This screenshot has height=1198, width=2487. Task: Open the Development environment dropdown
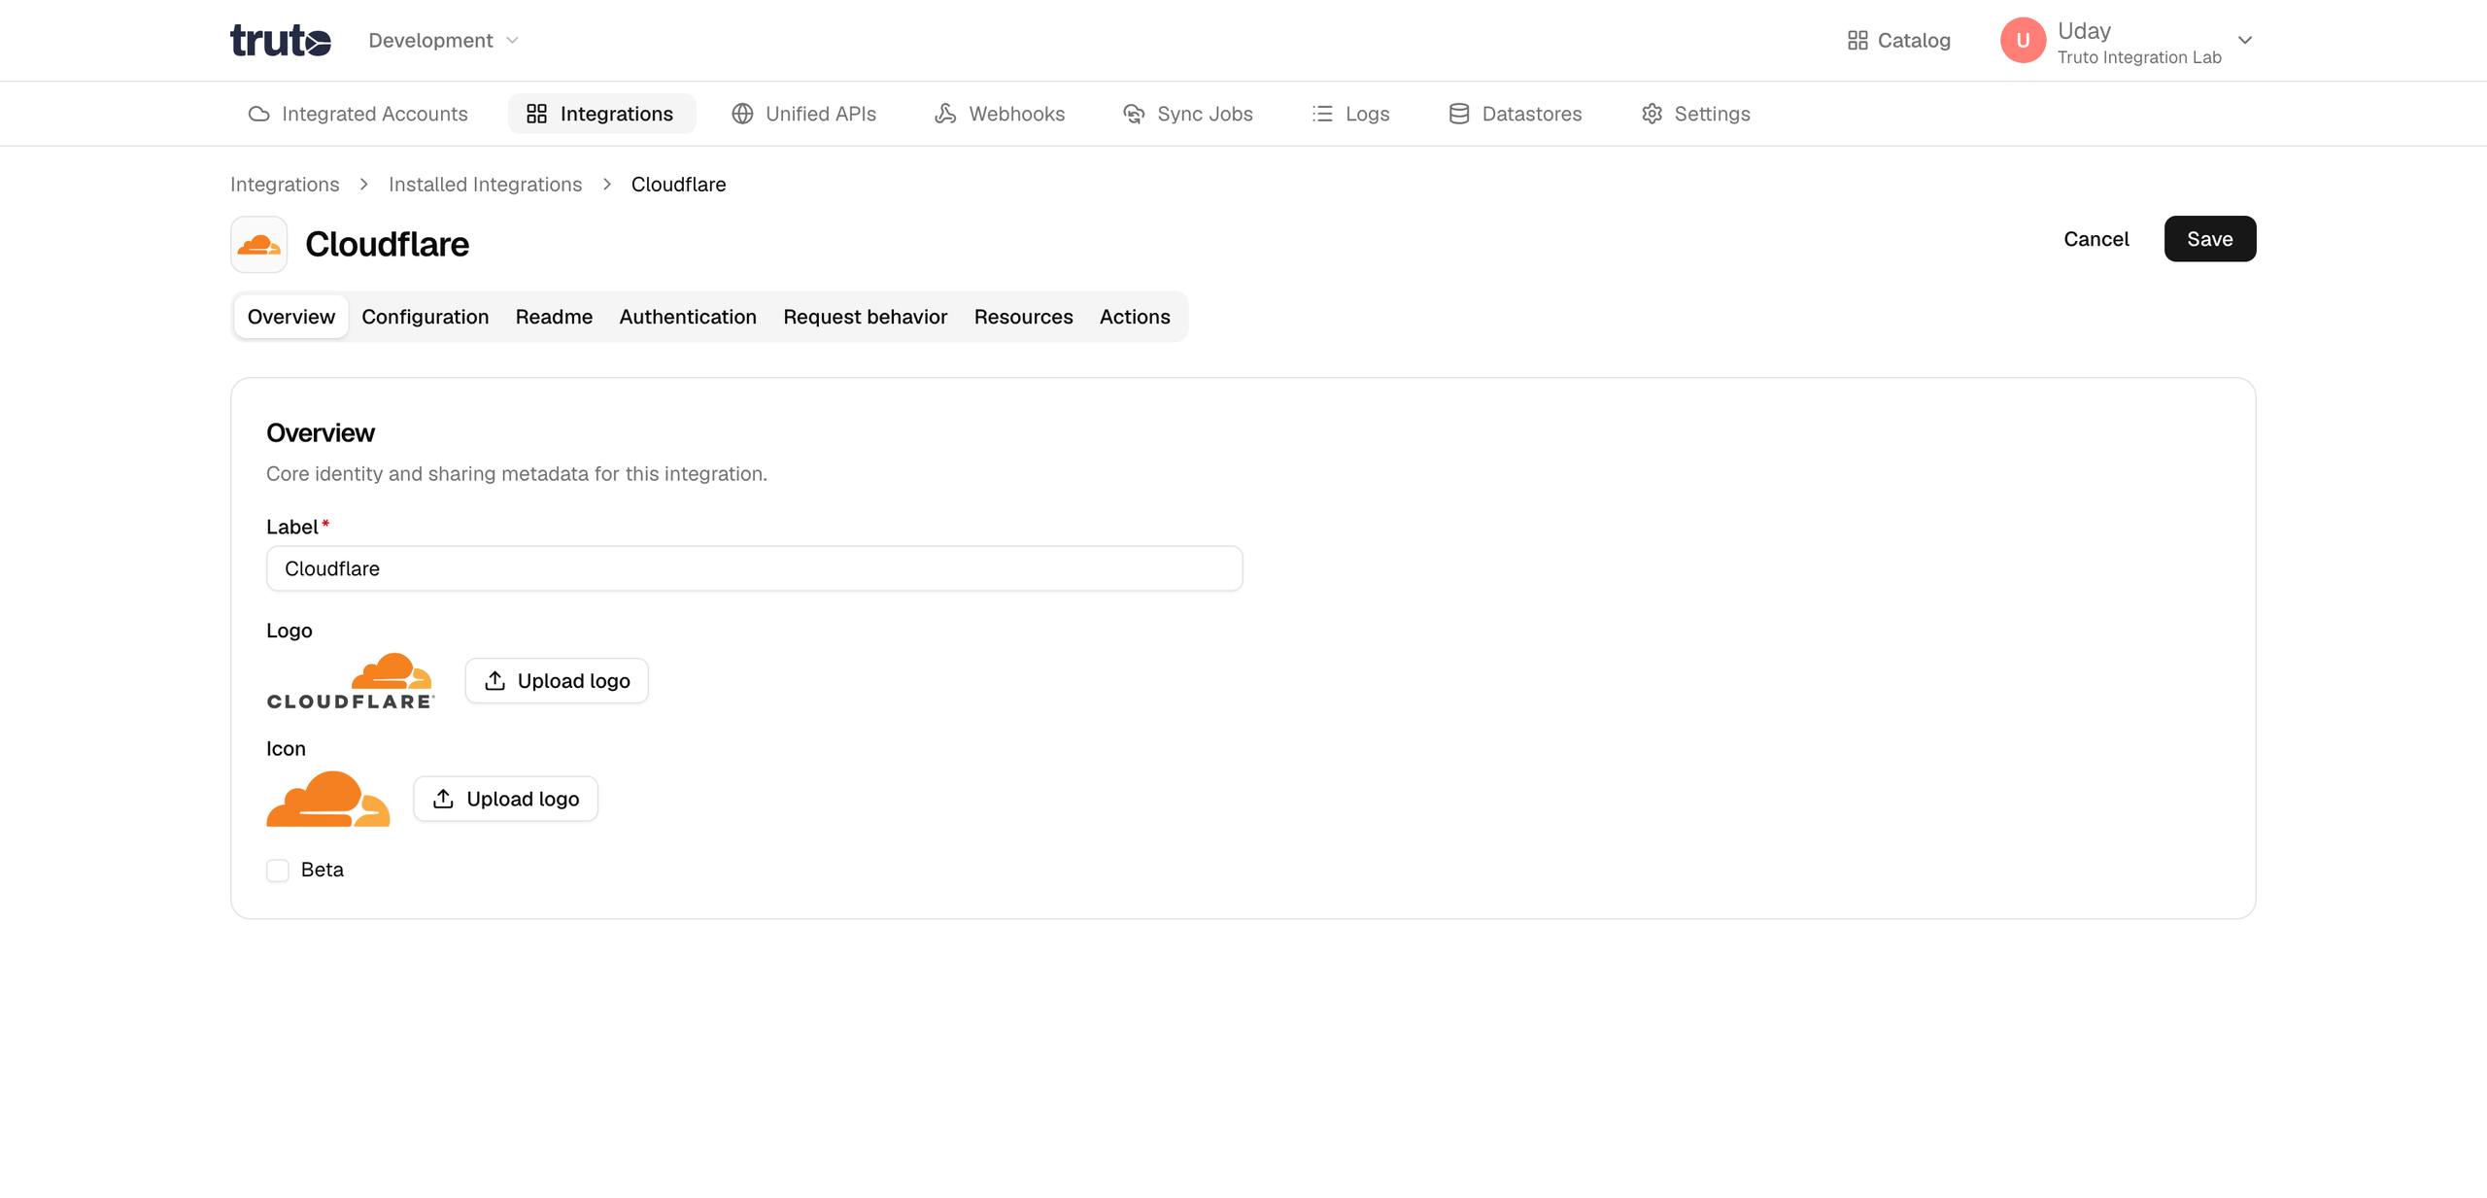click(x=444, y=40)
